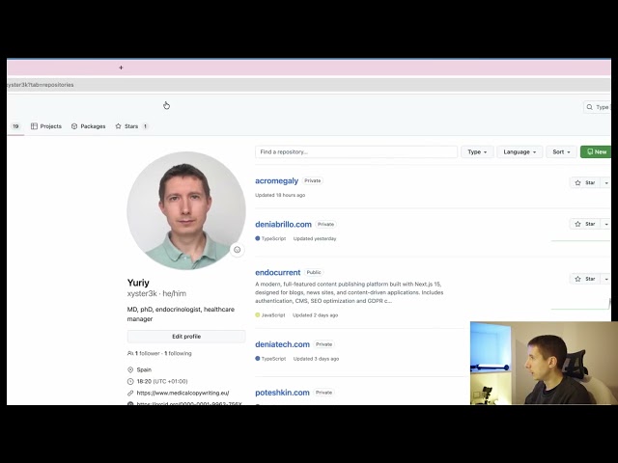View the 1 follower link
This screenshot has width=618, height=463.
148,354
